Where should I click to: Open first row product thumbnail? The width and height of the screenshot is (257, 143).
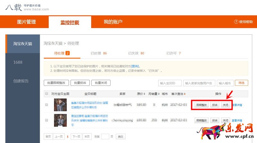click(x=60, y=105)
